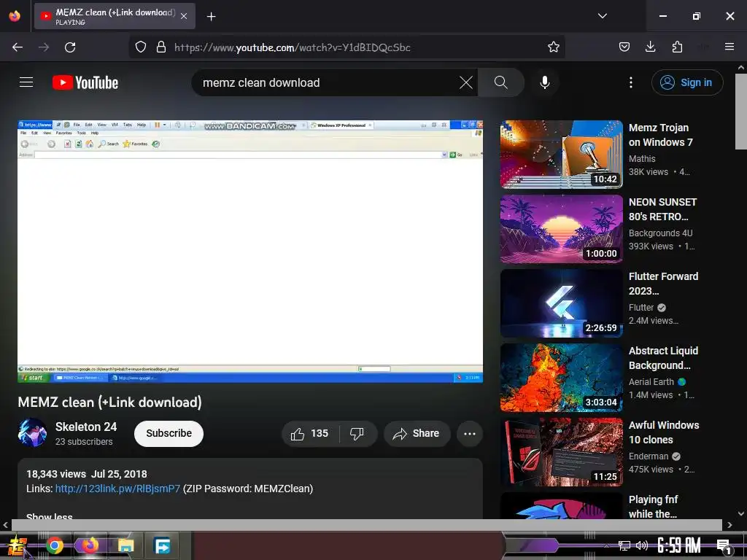Click horizontal scrollbar right arrow
Screen dimensions: 747x560
tap(729, 525)
